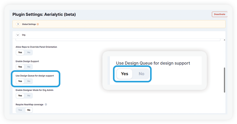The height and width of the screenshot is (124, 237).
Task: Click the enlarged Yes option in the callout
Action: pyautogui.click(x=125, y=74)
